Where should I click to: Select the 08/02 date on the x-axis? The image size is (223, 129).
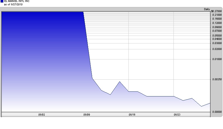pyautogui.click(x=41, y=115)
